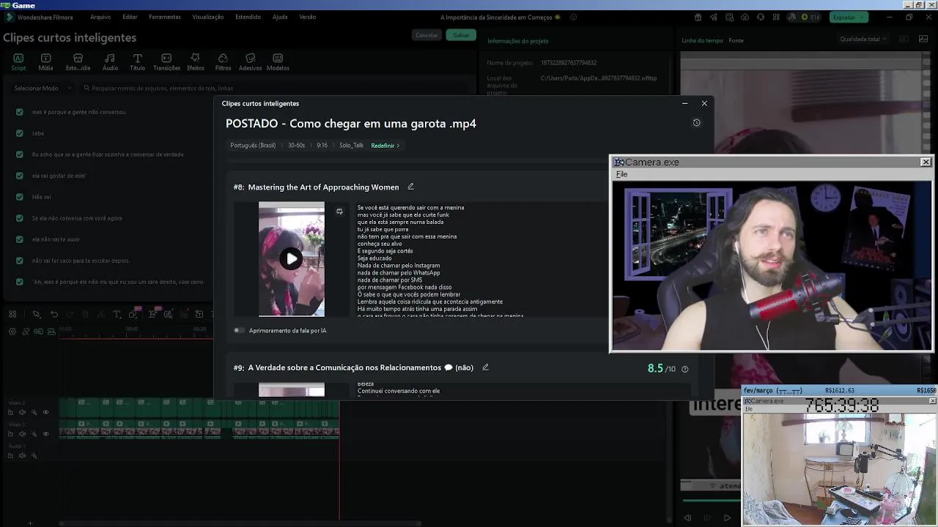The width and height of the screenshot is (938, 527).
Task: Switch to the Fonte preview tab
Action: [736, 41]
